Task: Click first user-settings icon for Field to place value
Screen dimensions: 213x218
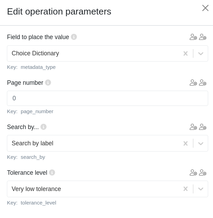Action: (x=193, y=37)
